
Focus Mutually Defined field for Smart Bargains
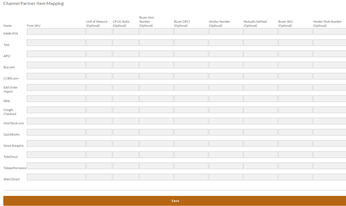[x=261, y=143]
